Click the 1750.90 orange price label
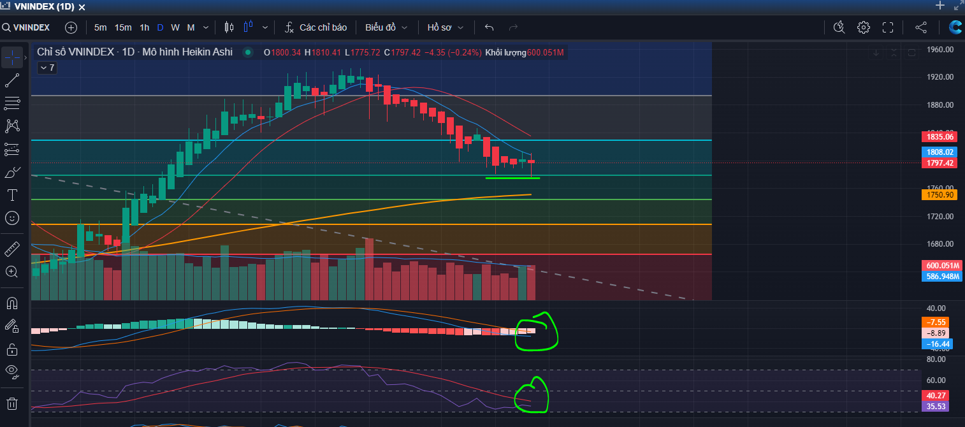 (x=940, y=194)
